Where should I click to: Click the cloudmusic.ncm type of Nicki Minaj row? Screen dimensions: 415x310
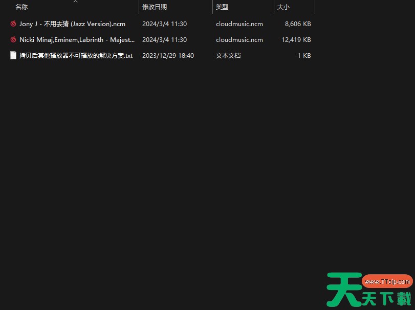[x=239, y=40]
